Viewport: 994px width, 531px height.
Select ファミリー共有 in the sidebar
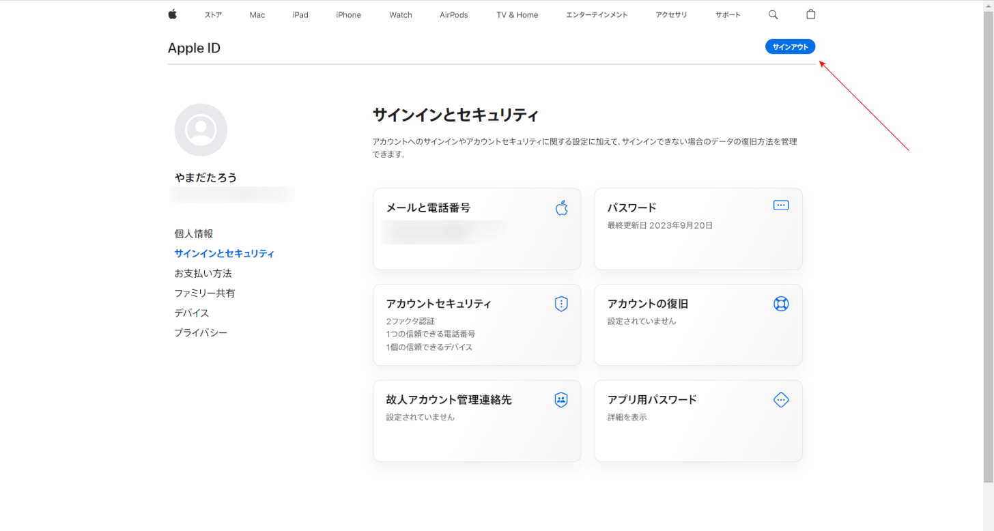point(205,293)
